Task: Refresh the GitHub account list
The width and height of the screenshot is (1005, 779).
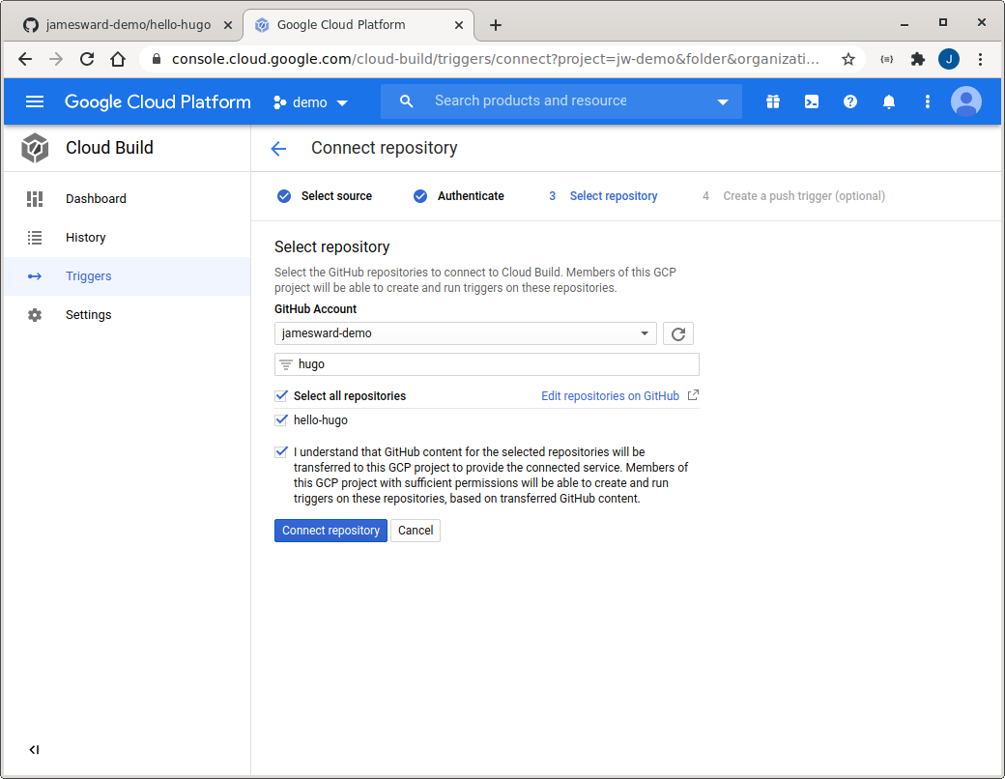Action: click(678, 333)
